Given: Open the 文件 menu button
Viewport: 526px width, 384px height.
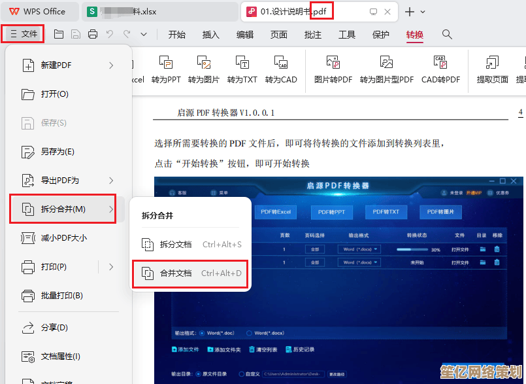Looking at the screenshot, I should pos(24,34).
